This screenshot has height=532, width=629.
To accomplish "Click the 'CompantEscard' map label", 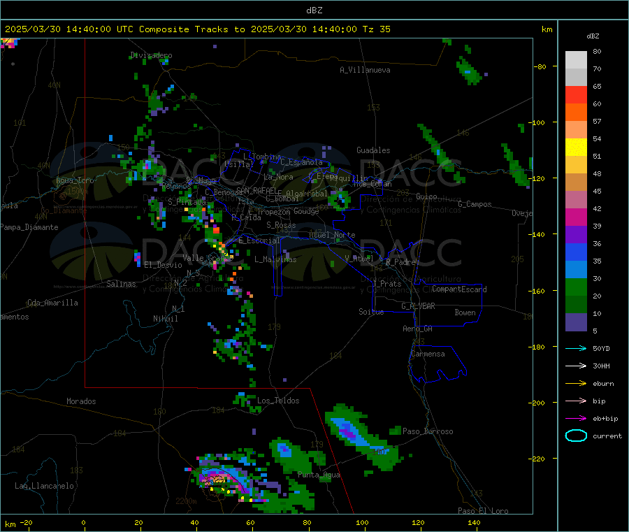I will point(460,289).
